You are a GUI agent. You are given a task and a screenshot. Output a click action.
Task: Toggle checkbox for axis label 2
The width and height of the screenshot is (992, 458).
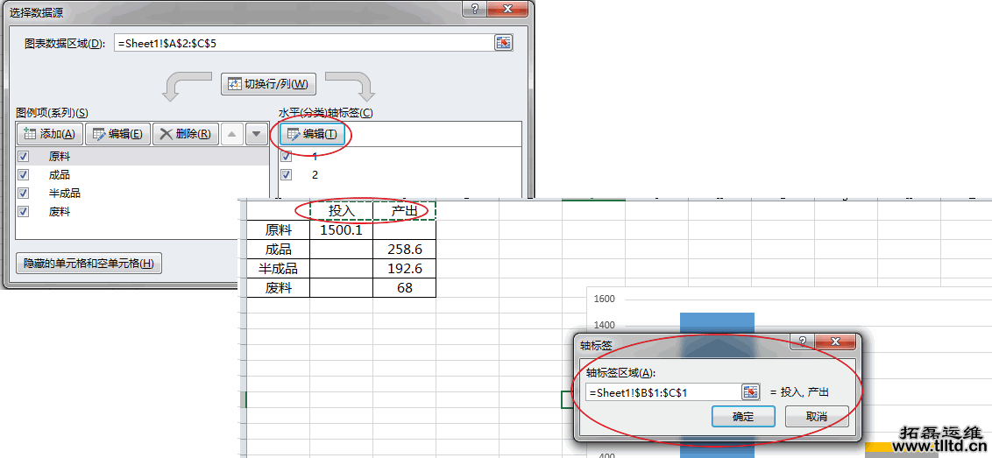(x=287, y=175)
